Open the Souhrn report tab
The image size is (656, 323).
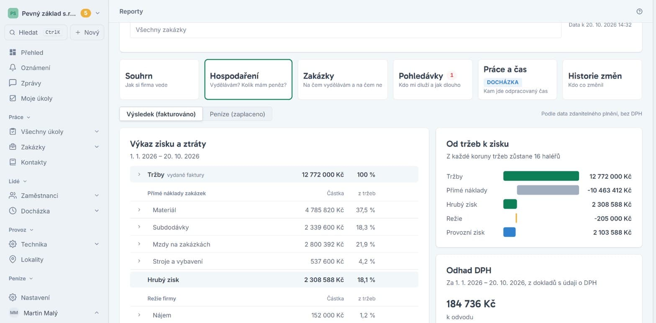tap(159, 79)
